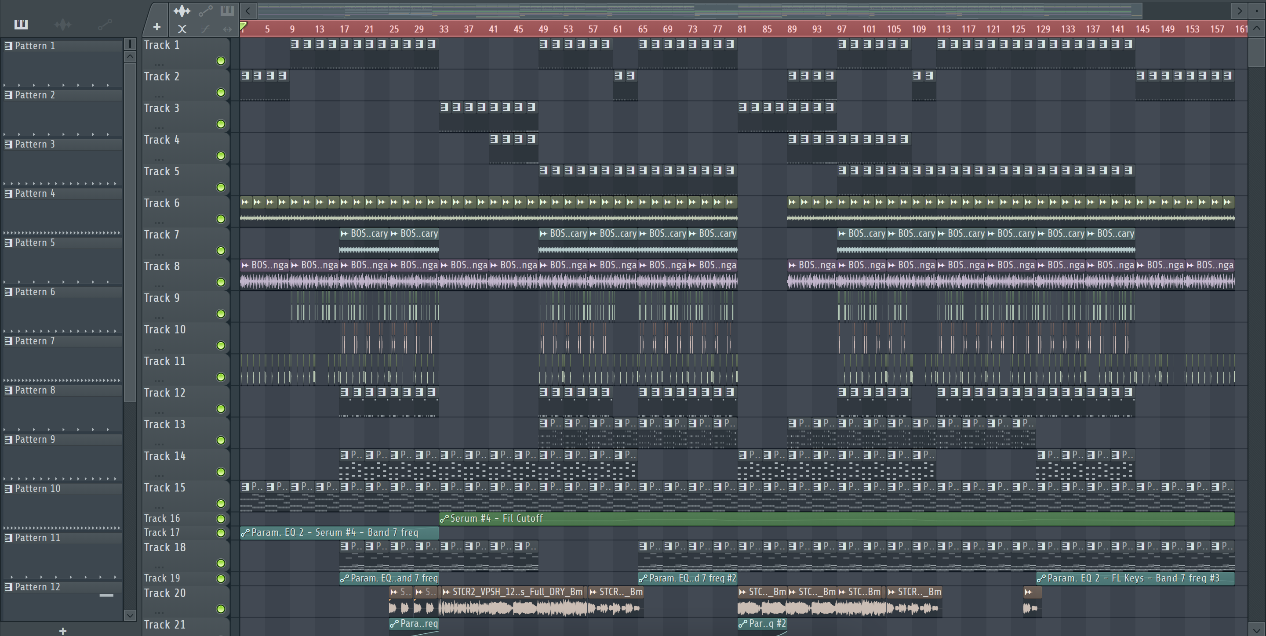1266x636 pixels.
Task: Select Pattern 7 in the picker list
Action: (x=62, y=341)
